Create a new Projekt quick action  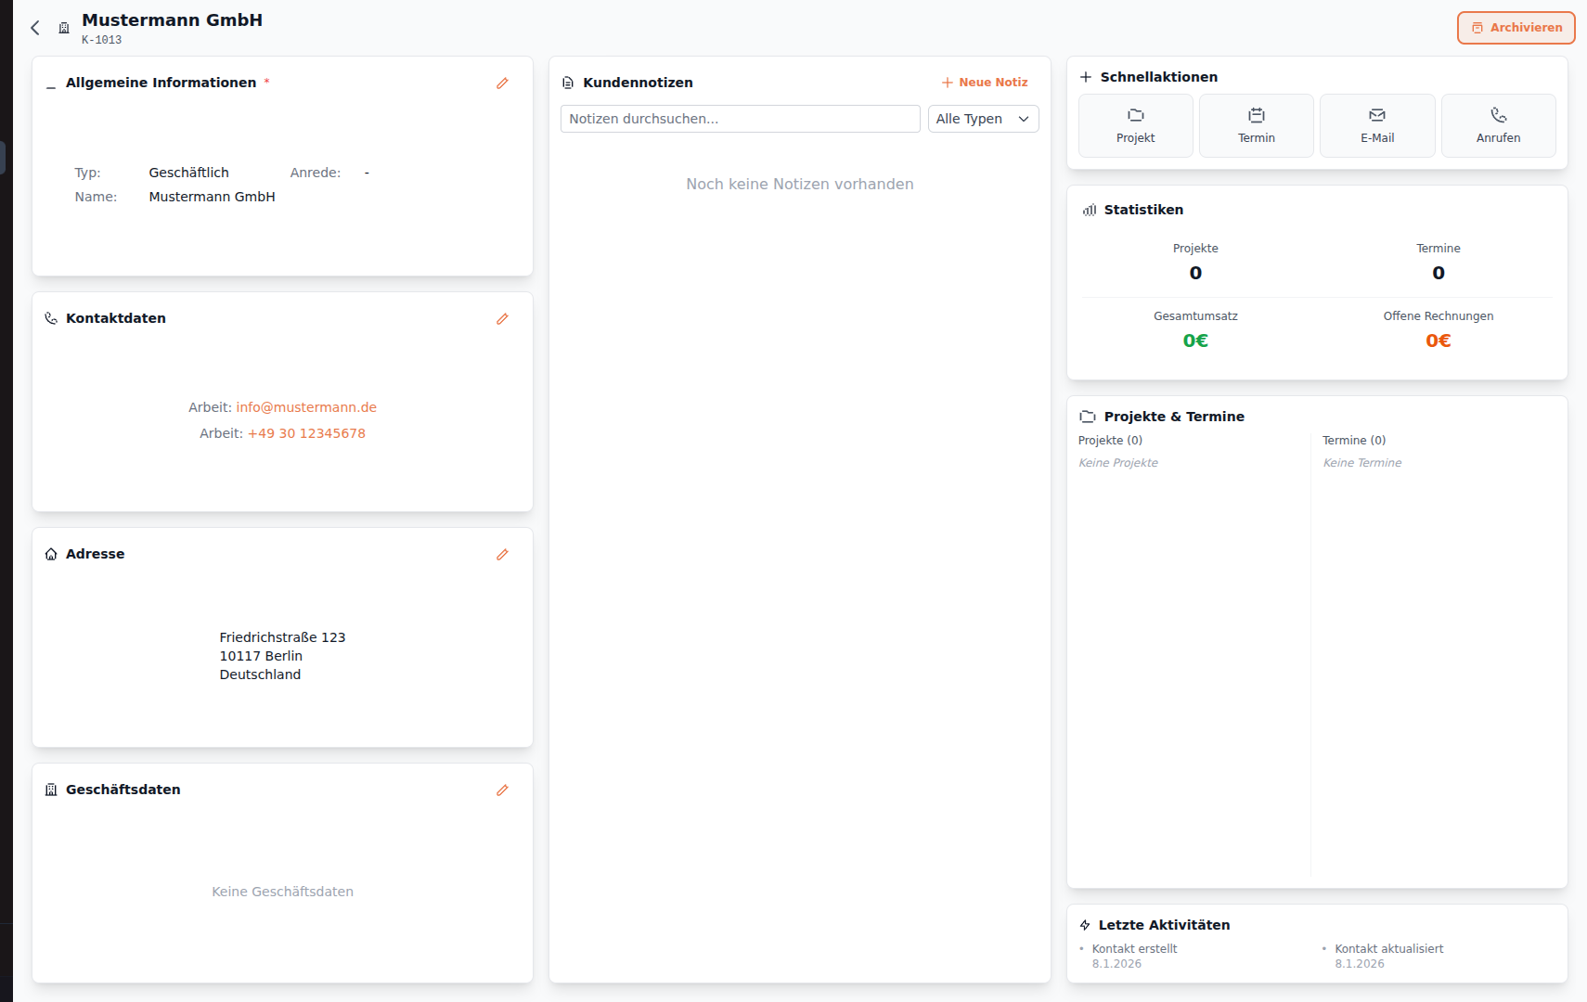coord(1135,126)
